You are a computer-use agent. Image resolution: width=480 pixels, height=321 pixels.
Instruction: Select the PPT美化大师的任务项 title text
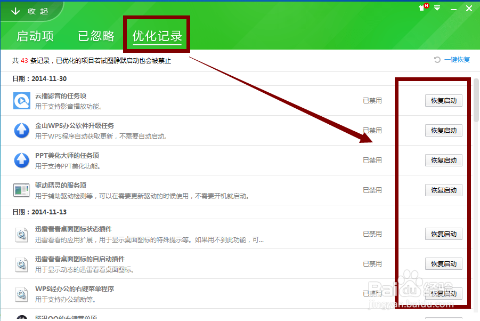point(67,156)
